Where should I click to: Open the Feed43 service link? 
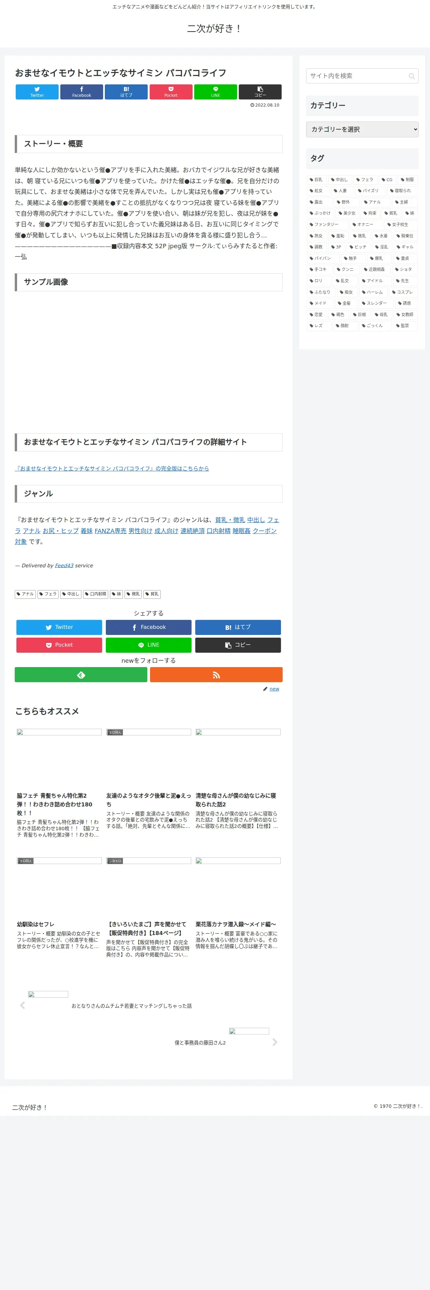[x=64, y=565]
